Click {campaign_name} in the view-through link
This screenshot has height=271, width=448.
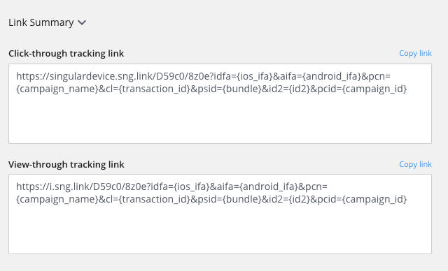tap(57, 199)
